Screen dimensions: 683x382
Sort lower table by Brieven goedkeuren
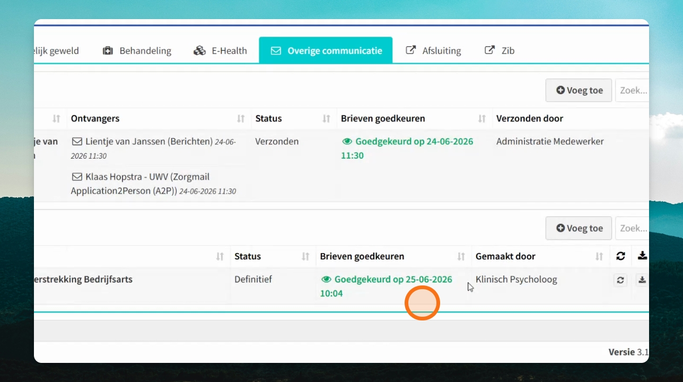click(x=393, y=256)
